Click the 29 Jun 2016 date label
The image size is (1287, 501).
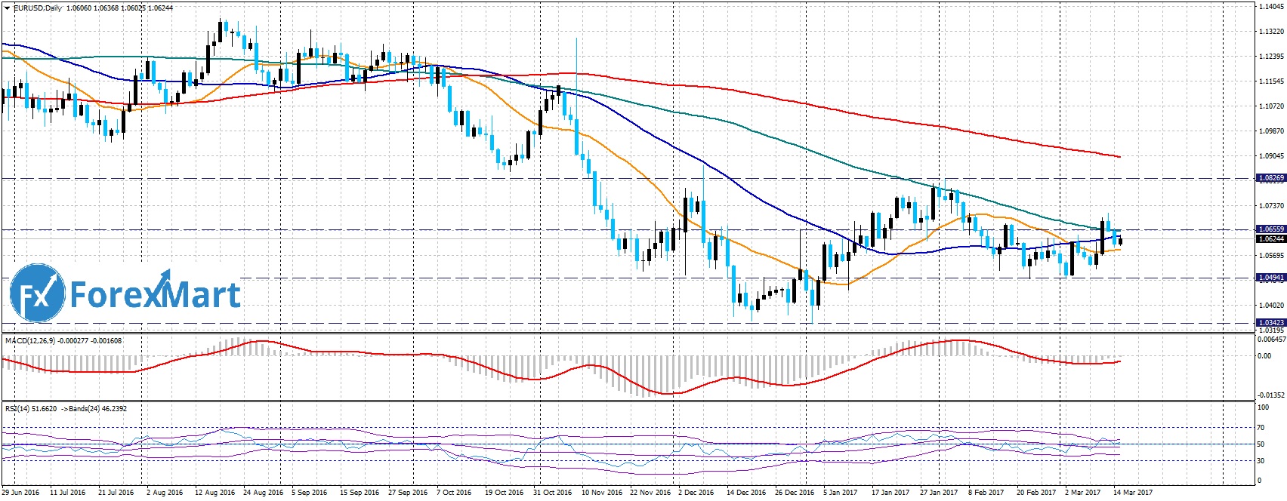tap(21, 493)
